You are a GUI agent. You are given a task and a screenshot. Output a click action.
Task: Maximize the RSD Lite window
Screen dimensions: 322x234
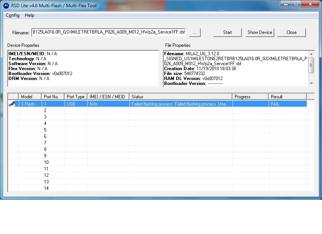[296, 4]
